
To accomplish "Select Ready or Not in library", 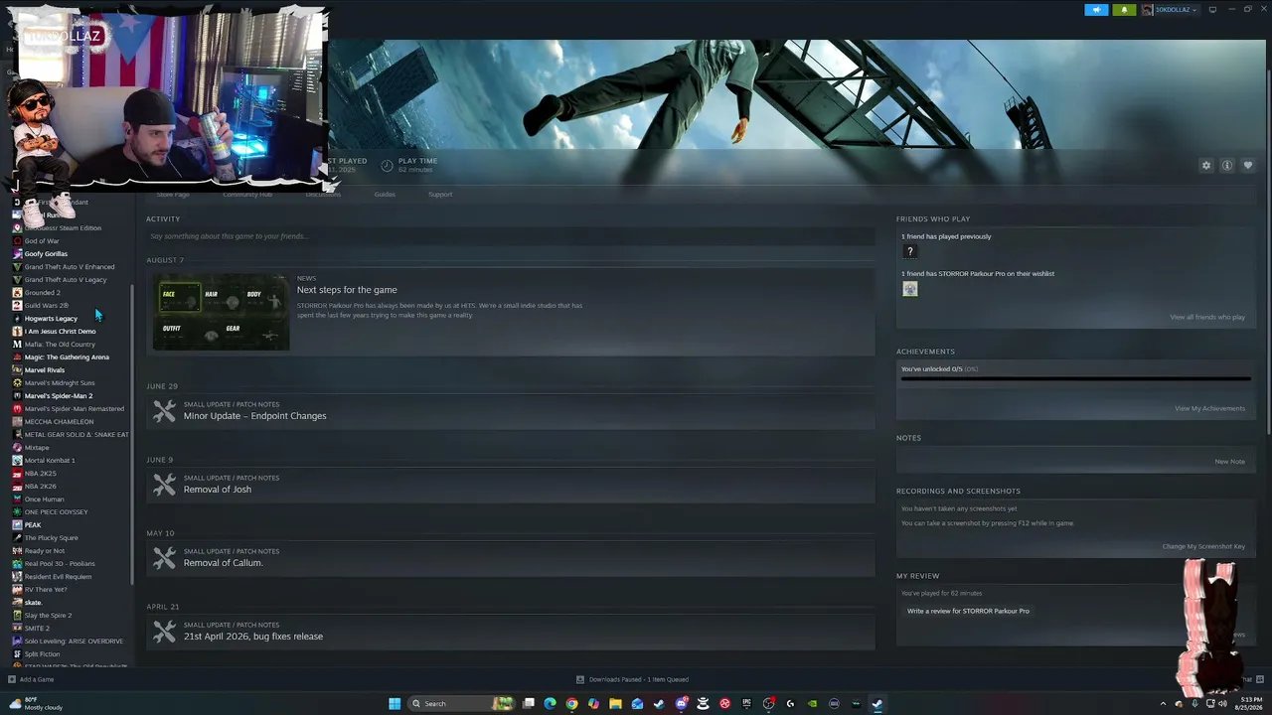I will [45, 551].
